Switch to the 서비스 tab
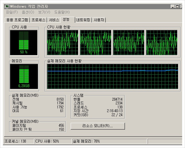This screenshot has width=185, height=148. (54, 20)
